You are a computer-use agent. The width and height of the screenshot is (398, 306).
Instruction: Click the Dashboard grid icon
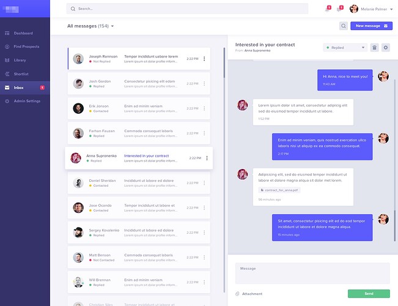coord(7,33)
